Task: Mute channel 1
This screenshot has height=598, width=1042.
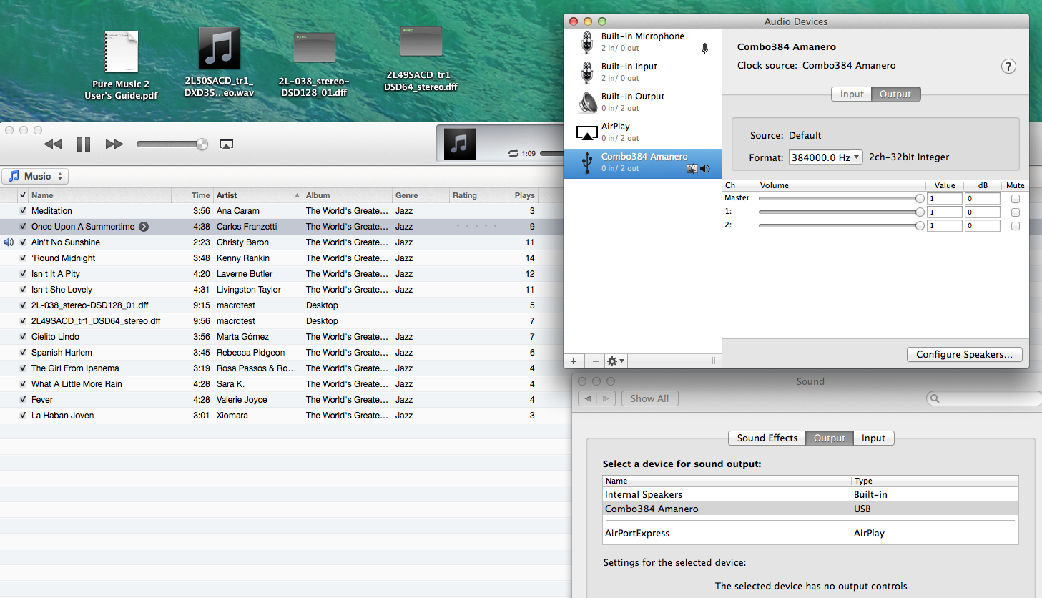Action: click(1015, 212)
